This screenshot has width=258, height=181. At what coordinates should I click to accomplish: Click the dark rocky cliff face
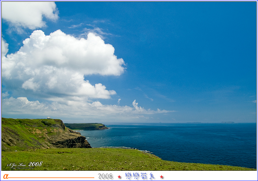(71, 142)
